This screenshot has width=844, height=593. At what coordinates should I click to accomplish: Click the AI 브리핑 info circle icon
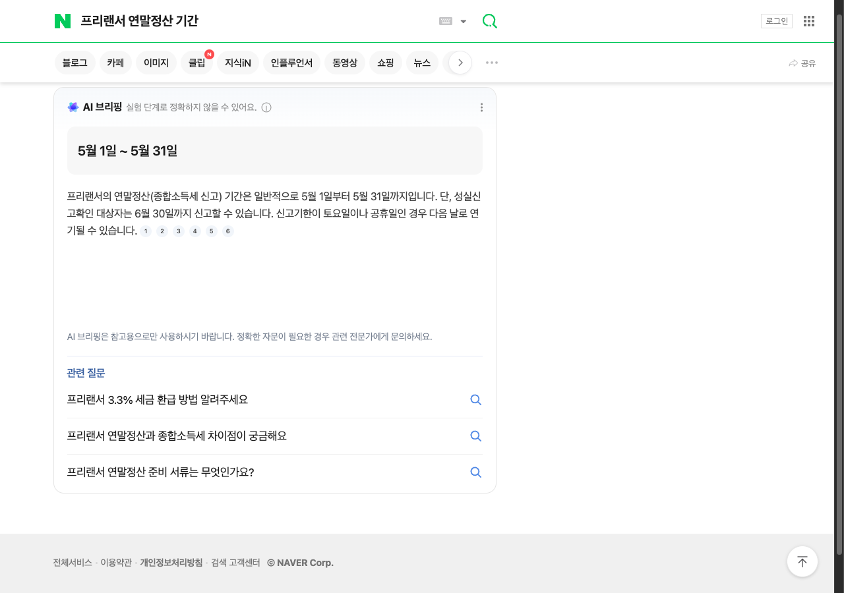coord(266,107)
